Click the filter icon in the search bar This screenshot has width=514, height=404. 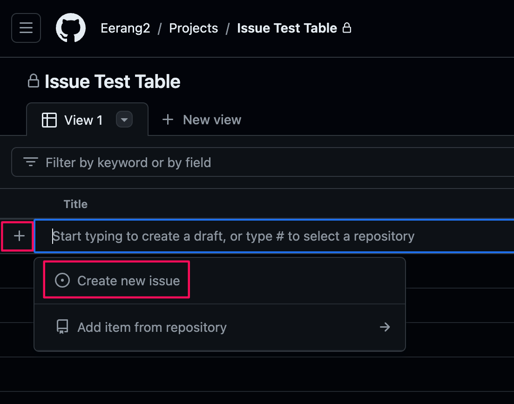tap(30, 162)
